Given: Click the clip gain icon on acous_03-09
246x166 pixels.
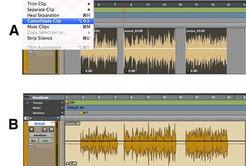Looking at the screenshot, I should point(188,71).
